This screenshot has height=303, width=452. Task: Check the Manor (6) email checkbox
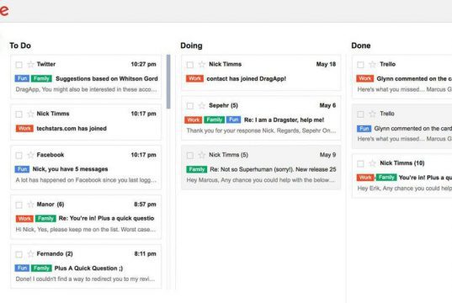[x=19, y=205]
